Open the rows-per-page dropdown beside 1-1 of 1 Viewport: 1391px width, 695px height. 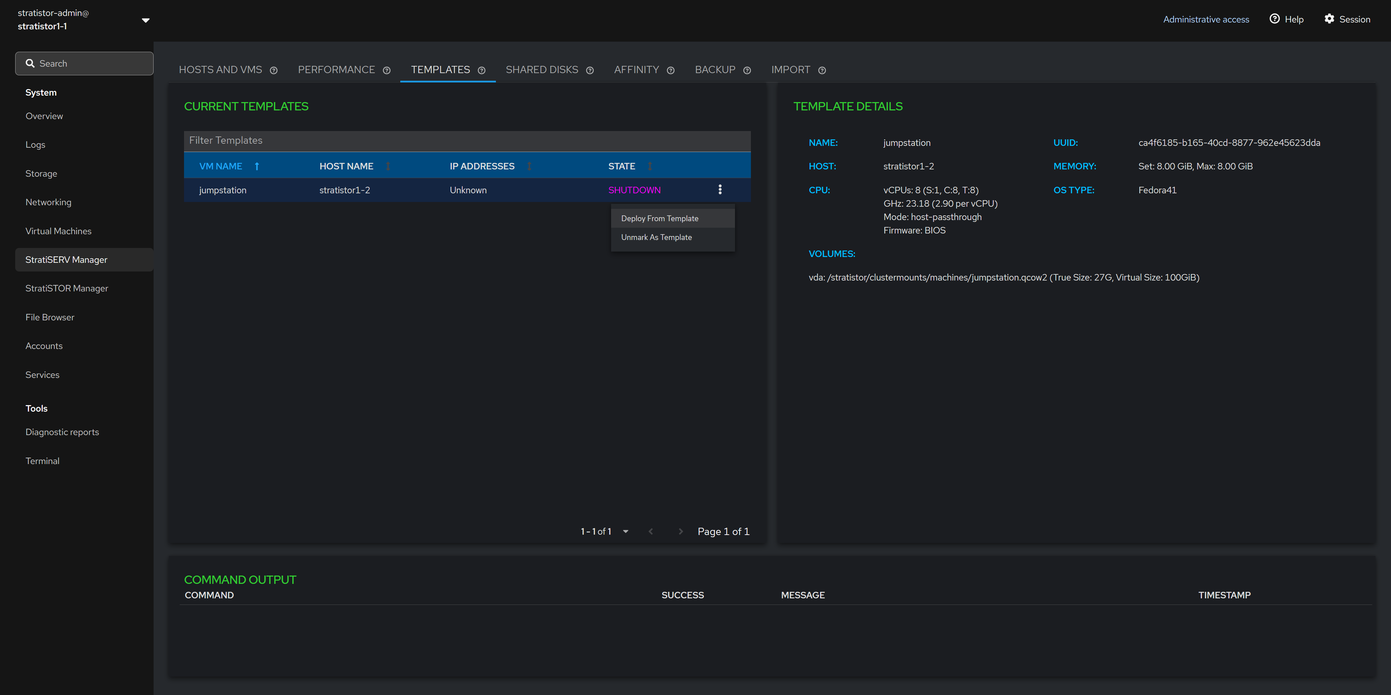625,531
